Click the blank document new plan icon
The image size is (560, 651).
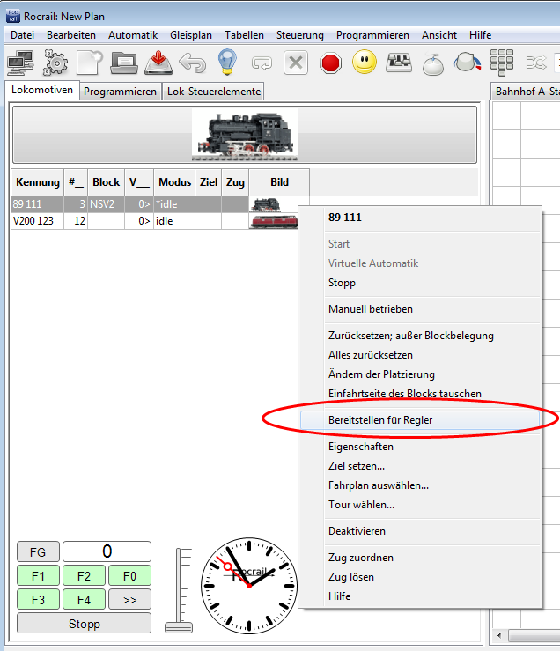[x=89, y=63]
